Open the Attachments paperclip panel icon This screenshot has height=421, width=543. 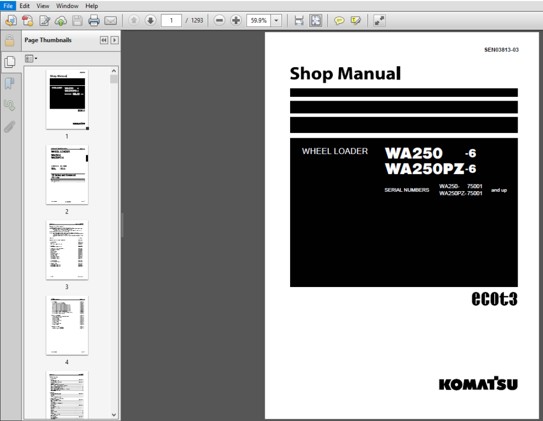pyautogui.click(x=10, y=127)
